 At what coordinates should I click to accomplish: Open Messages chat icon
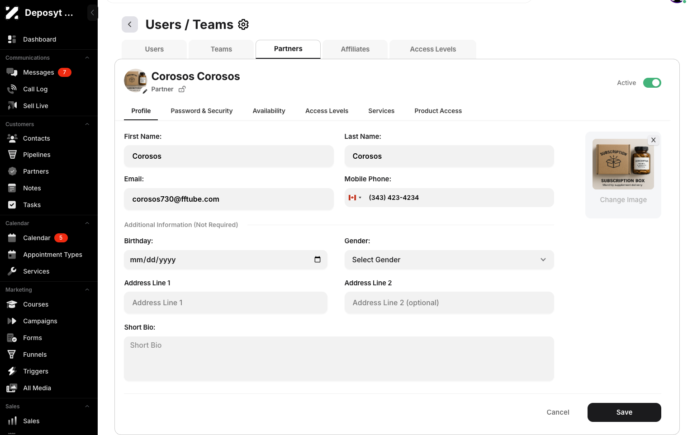(12, 72)
